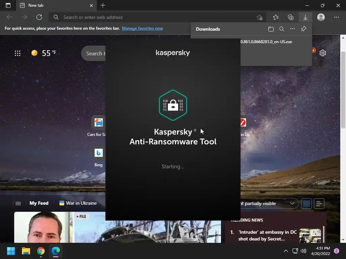
Task: Click the browser forward arrow
Action: coord(24,17)
